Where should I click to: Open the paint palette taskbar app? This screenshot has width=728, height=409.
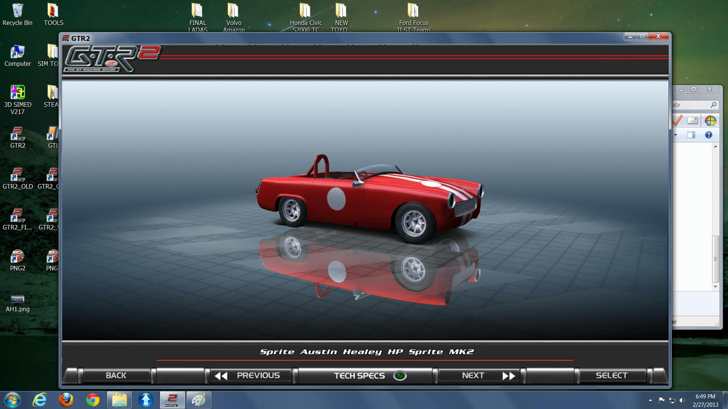tap(198, 400)
